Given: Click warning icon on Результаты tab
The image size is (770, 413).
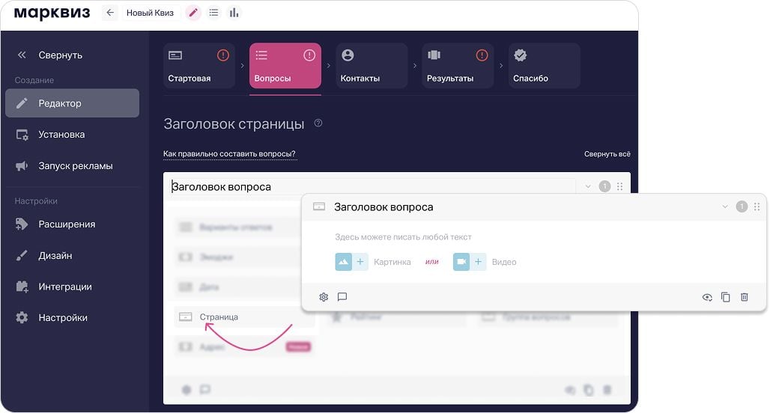Looking at the screenshot, I should coord(482,55).
